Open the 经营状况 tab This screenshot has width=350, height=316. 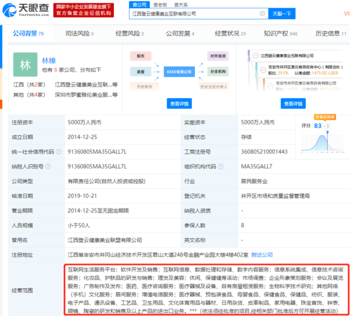click(x=230, y=33)
